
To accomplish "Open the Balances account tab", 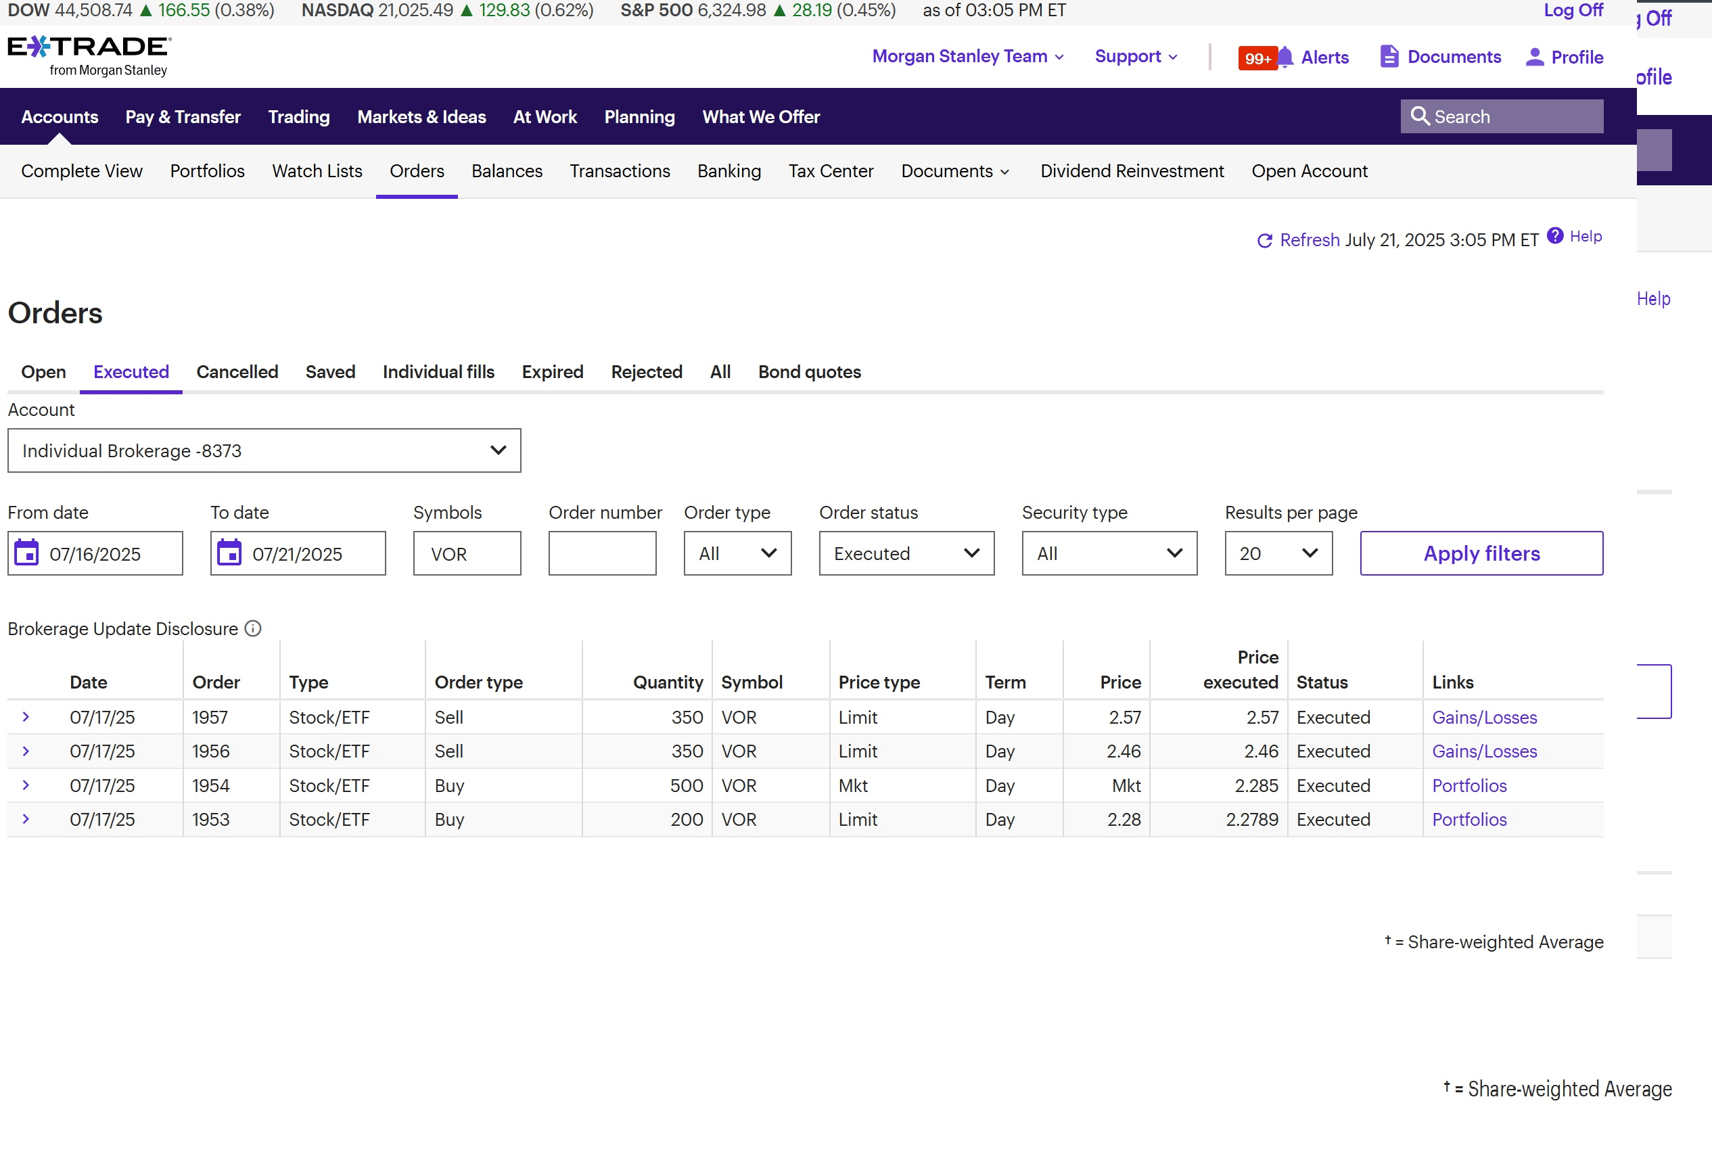I will (x=506, y=171).
